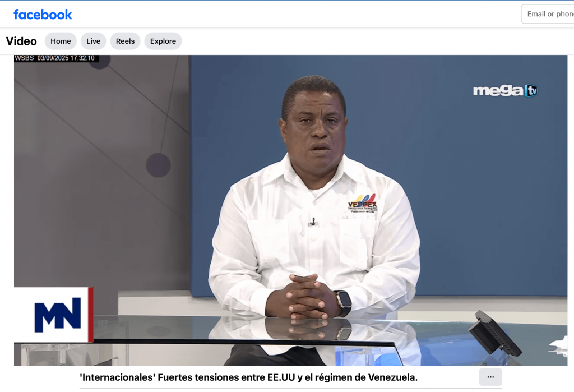Switch to the Live tab
Screen dimensions: 574x392
(x=93, y=41)
